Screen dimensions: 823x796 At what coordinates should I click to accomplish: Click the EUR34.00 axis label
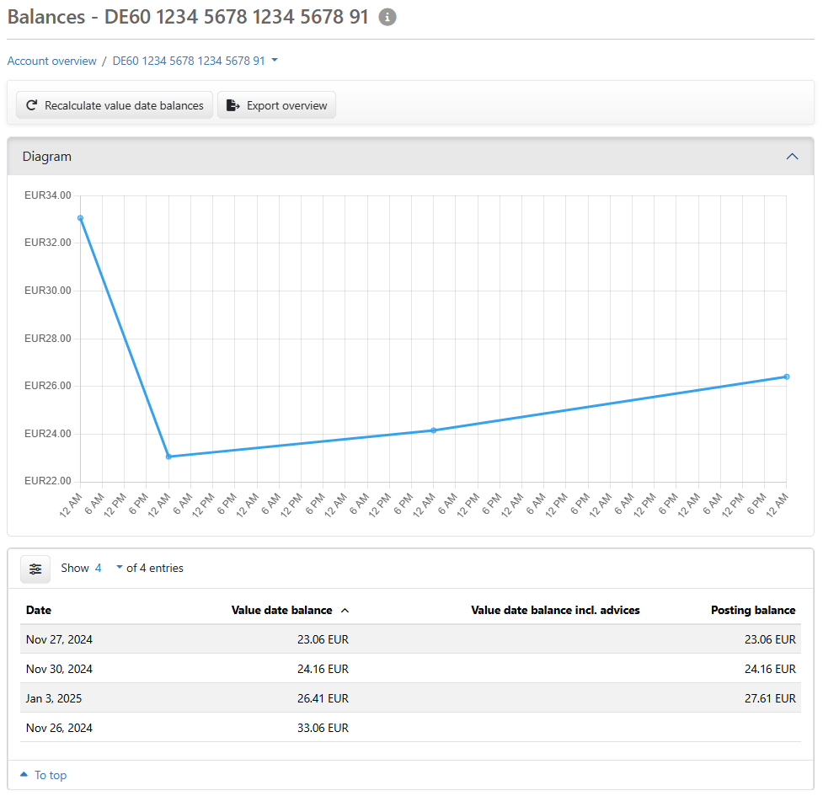[48, 195]
